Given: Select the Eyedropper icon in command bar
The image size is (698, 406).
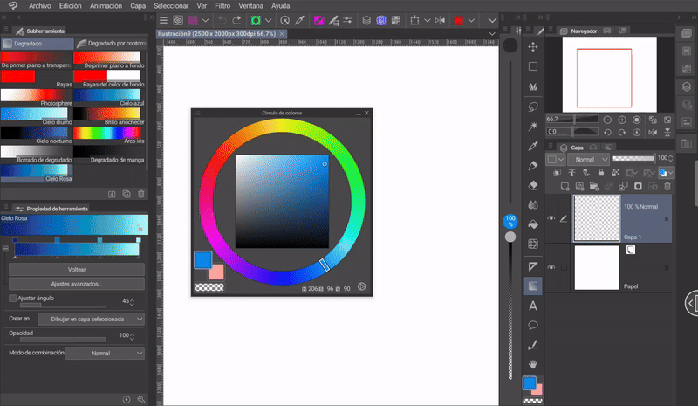Looking at the screenshot, I should tap(299, 19).
